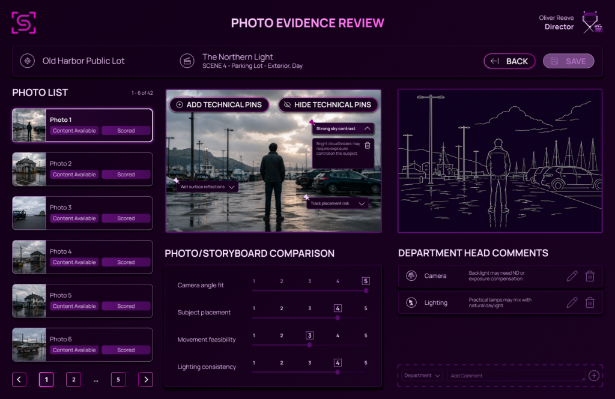Set Lighting consistency score to 5
The image size is (615, 399).
[x=366, y=363]
